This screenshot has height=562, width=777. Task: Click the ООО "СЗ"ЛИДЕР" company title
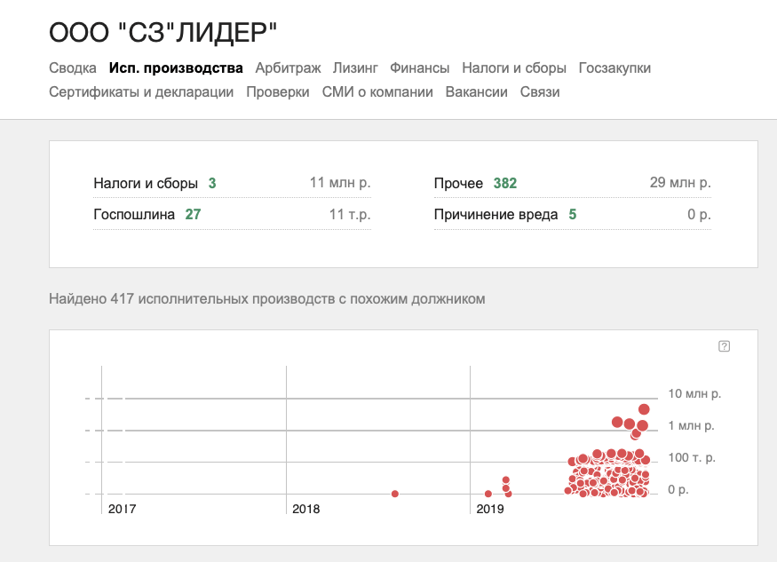[x=163, y=33]
